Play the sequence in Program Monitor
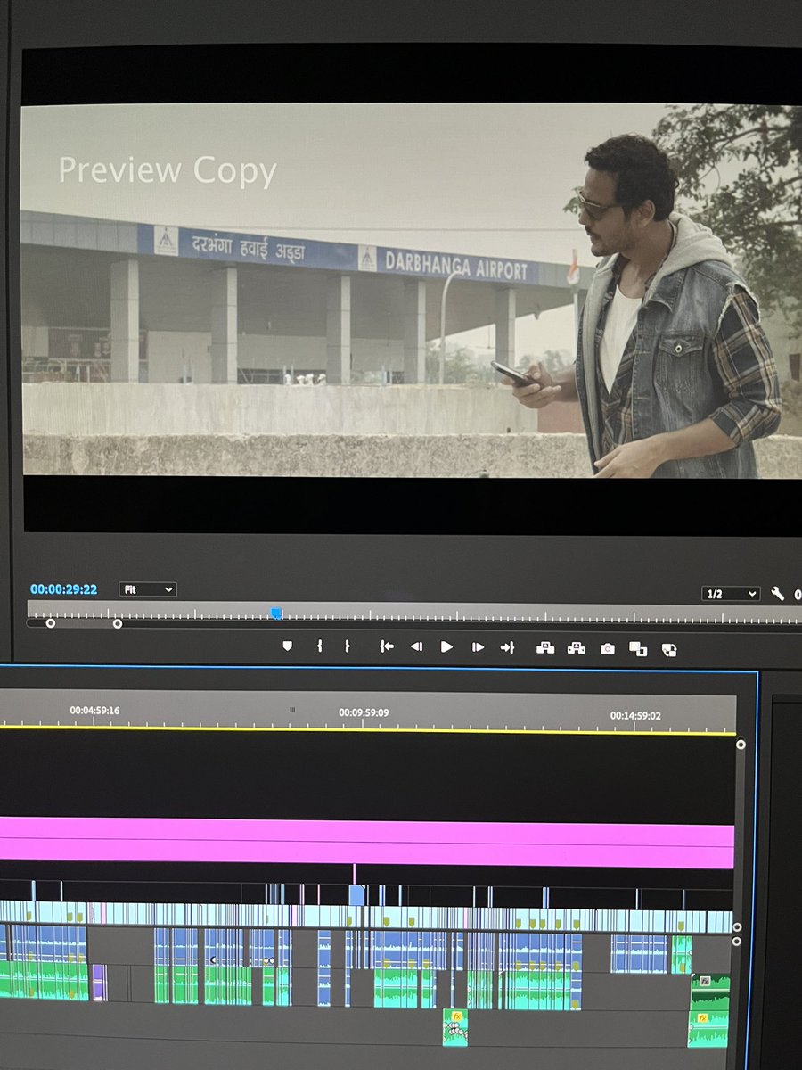Viewport: 802px width, 1070px height. [x=447, y=647]
